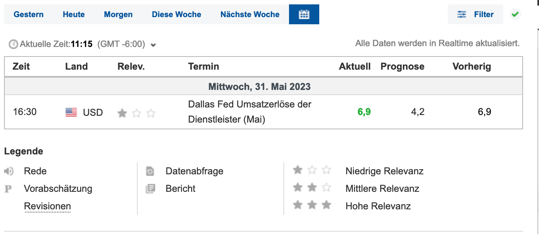Screen dimensions: 539x234
Task: Switch to the Gestern tab
Action: (29, 15)
